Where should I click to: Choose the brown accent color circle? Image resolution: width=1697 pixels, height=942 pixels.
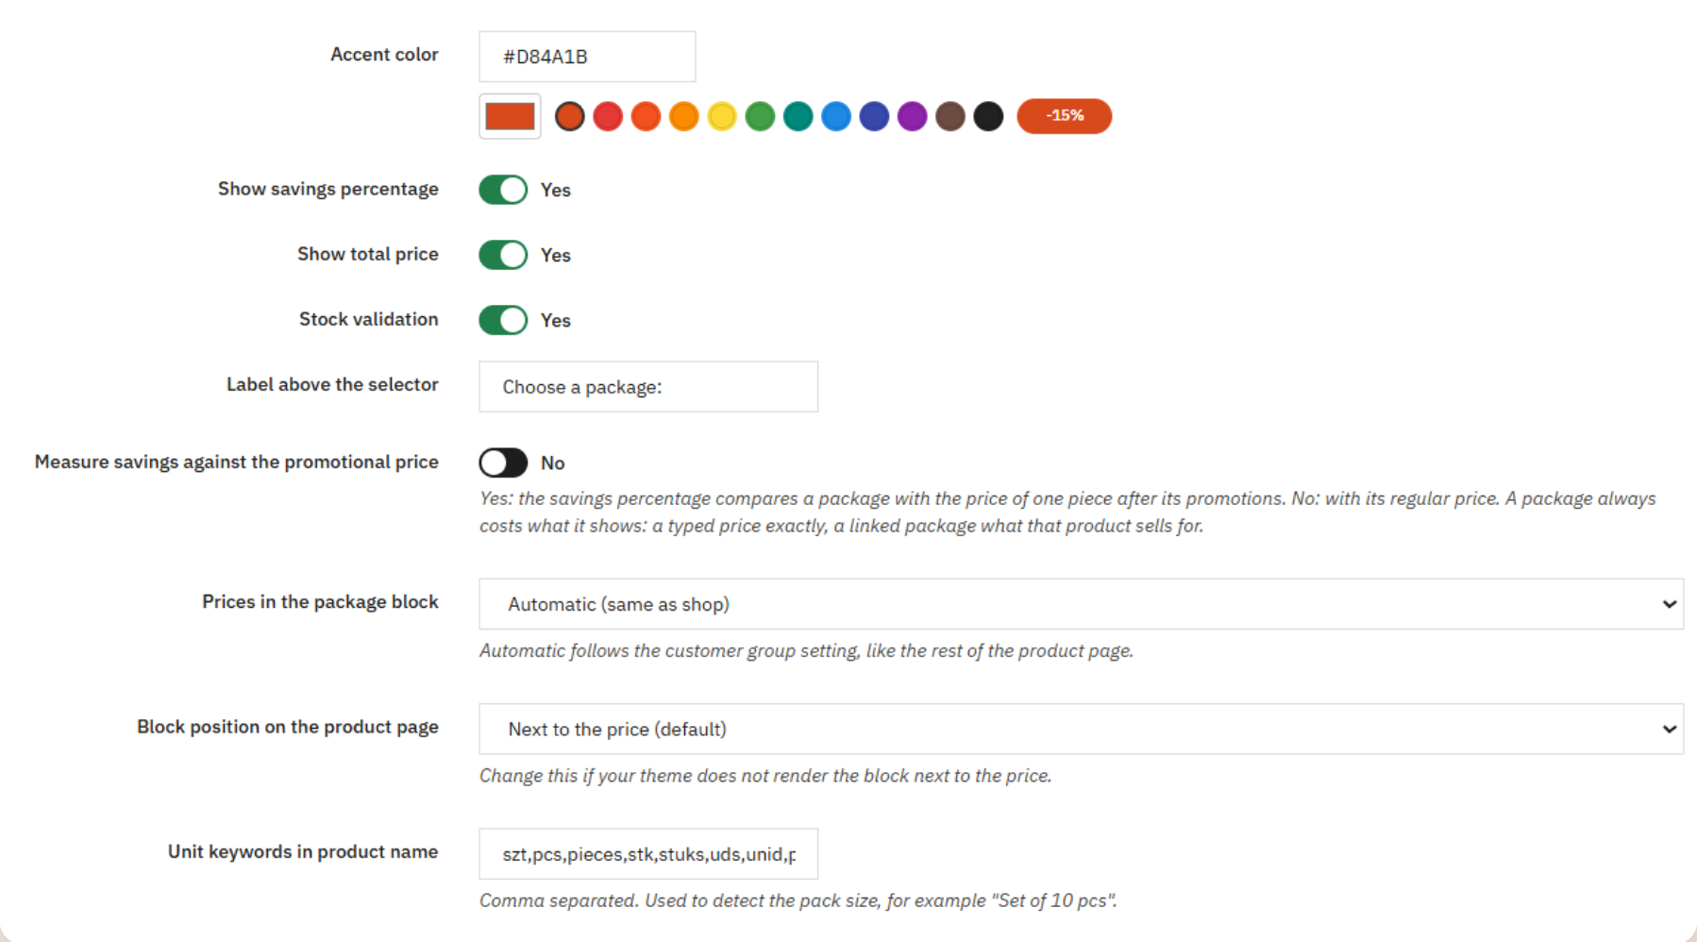pyautogui.click(x=950, y=116)
